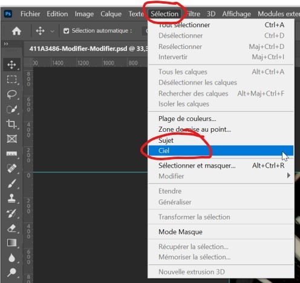Viewport: 300px width, 283px height.
Task: Select the Lasso tool
Action: click(11, 94)
